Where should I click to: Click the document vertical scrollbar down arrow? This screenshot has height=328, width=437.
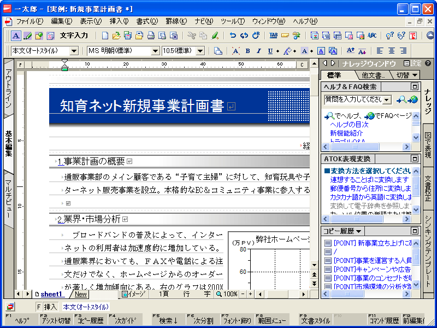coord(315,265)
